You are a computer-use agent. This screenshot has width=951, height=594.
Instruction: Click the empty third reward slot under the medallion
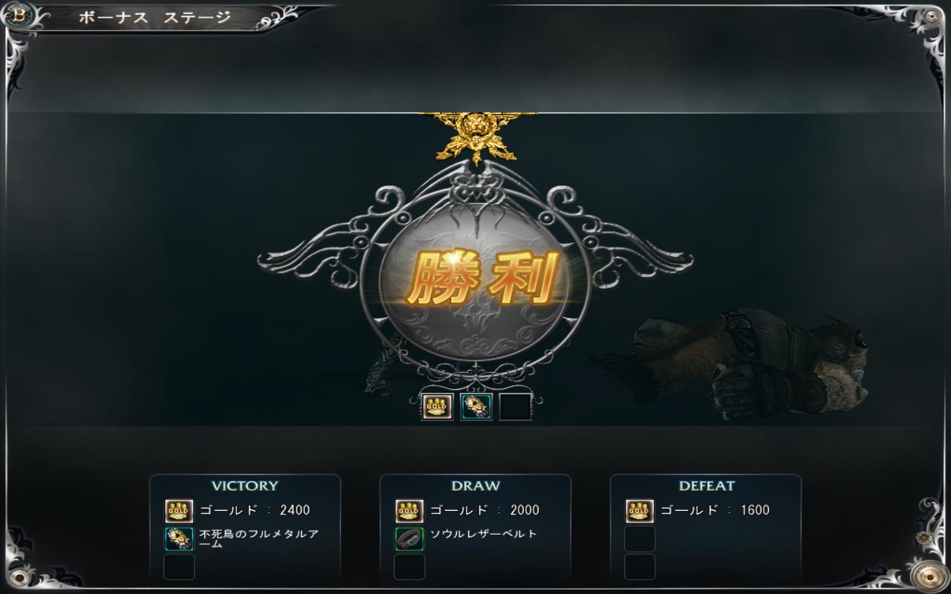(515, 406)
